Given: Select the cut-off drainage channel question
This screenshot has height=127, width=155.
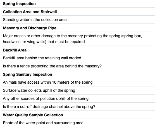Looking at the screenshot, I should [x=78, y=107].
